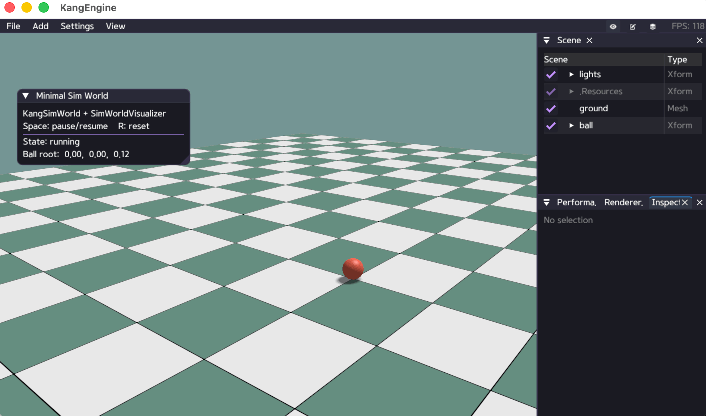Click the 'No selection' text in Inspector
The image size is (706, 416).
[568, 220]
